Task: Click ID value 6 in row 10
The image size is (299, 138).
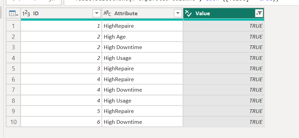Action: 61,122
